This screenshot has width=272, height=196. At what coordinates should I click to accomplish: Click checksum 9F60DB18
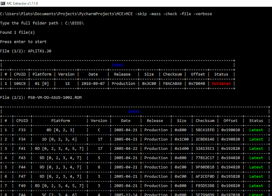(x=205, y=167)
